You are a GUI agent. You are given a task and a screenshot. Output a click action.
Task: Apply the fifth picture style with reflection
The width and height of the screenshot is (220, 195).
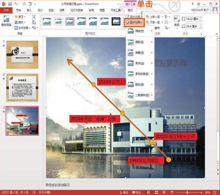93,21
